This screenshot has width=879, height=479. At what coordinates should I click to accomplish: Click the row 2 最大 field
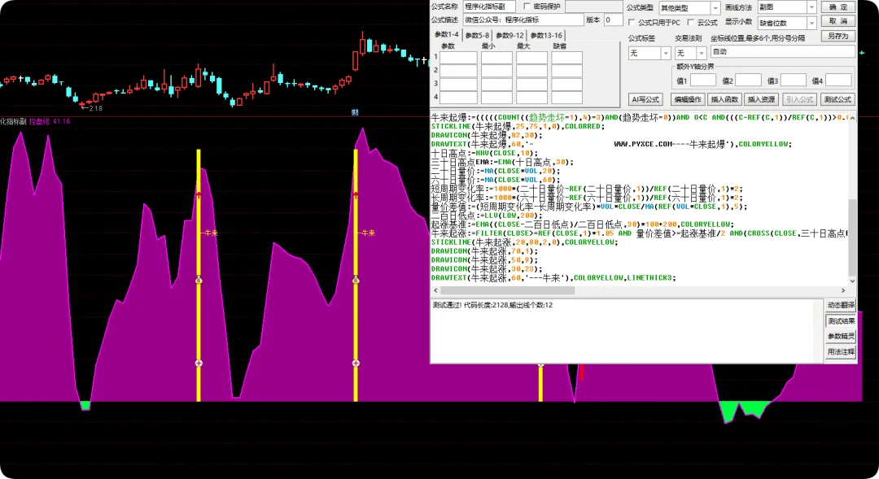(531, 71)
